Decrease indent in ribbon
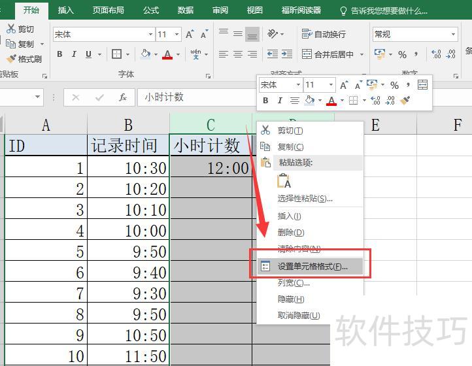This screenshot has height=366, width=472. coord(273,54)
